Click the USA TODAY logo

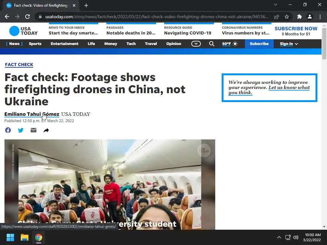[x=23, y=31]
